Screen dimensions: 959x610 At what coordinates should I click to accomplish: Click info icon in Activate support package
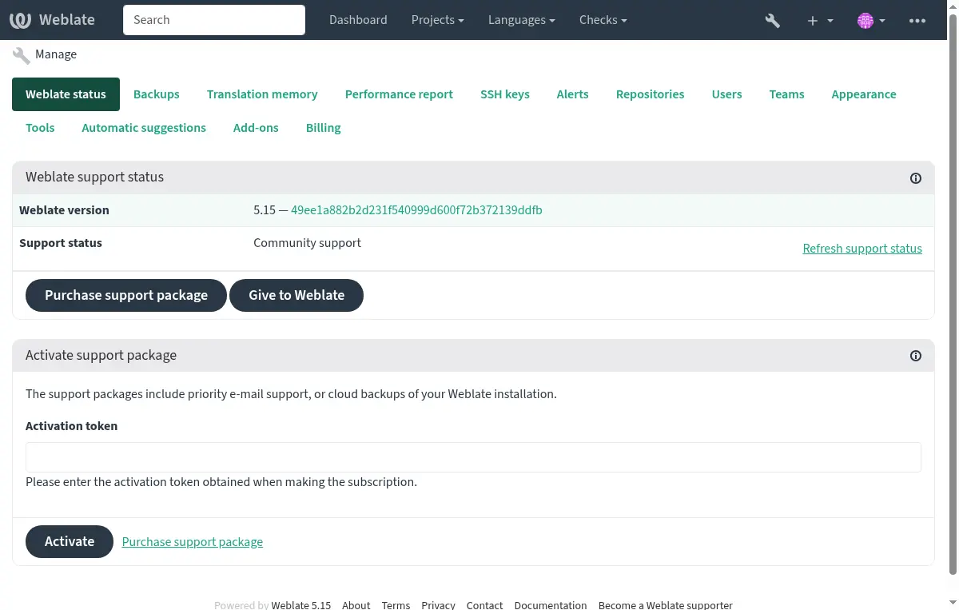coord(916,356)
